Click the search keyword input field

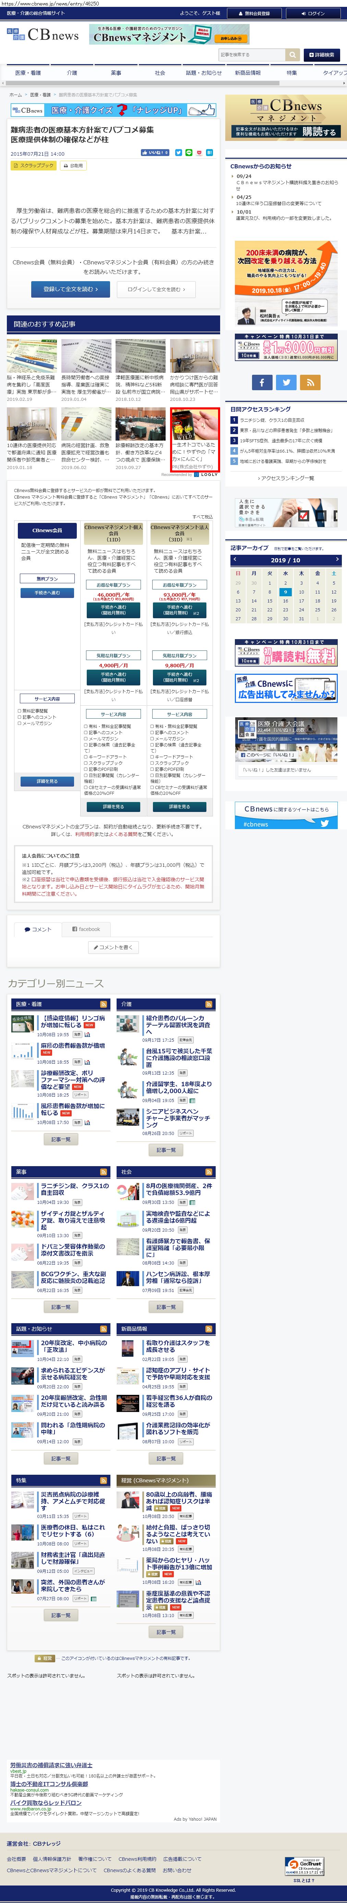coord(252,55)
